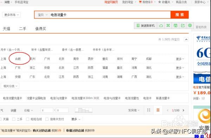The image size is (211, 138).
Task: Click the save page icon in toolbar
Action: pyautogui.click(x=175, y=25)
